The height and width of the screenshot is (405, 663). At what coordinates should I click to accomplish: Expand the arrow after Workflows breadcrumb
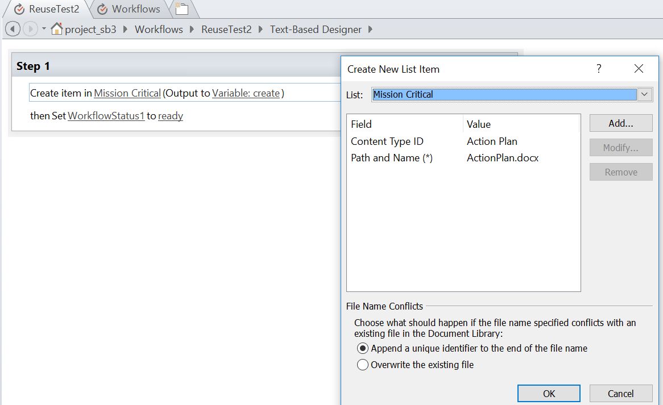tap(192, 29)
